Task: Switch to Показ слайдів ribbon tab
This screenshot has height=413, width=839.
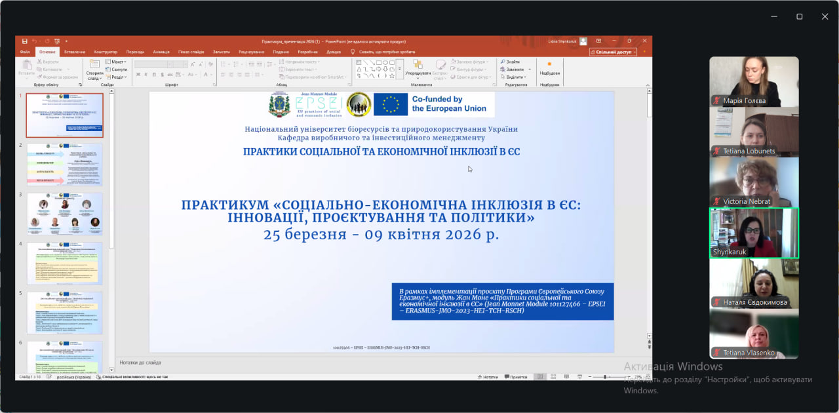Action: pos(191,52)
